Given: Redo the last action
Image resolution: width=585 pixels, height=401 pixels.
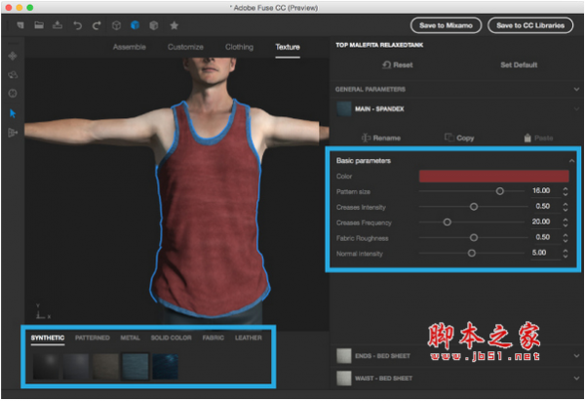Looking at the screenshot, I should [x=97, y=25].
